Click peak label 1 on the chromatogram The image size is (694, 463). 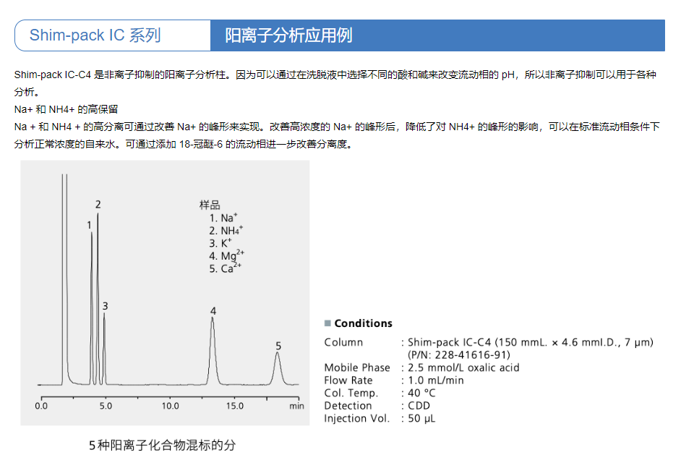(x=90, y=225)
